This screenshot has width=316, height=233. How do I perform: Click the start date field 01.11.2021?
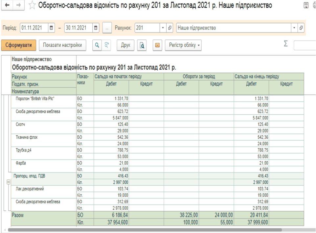[x=34, y=28]
